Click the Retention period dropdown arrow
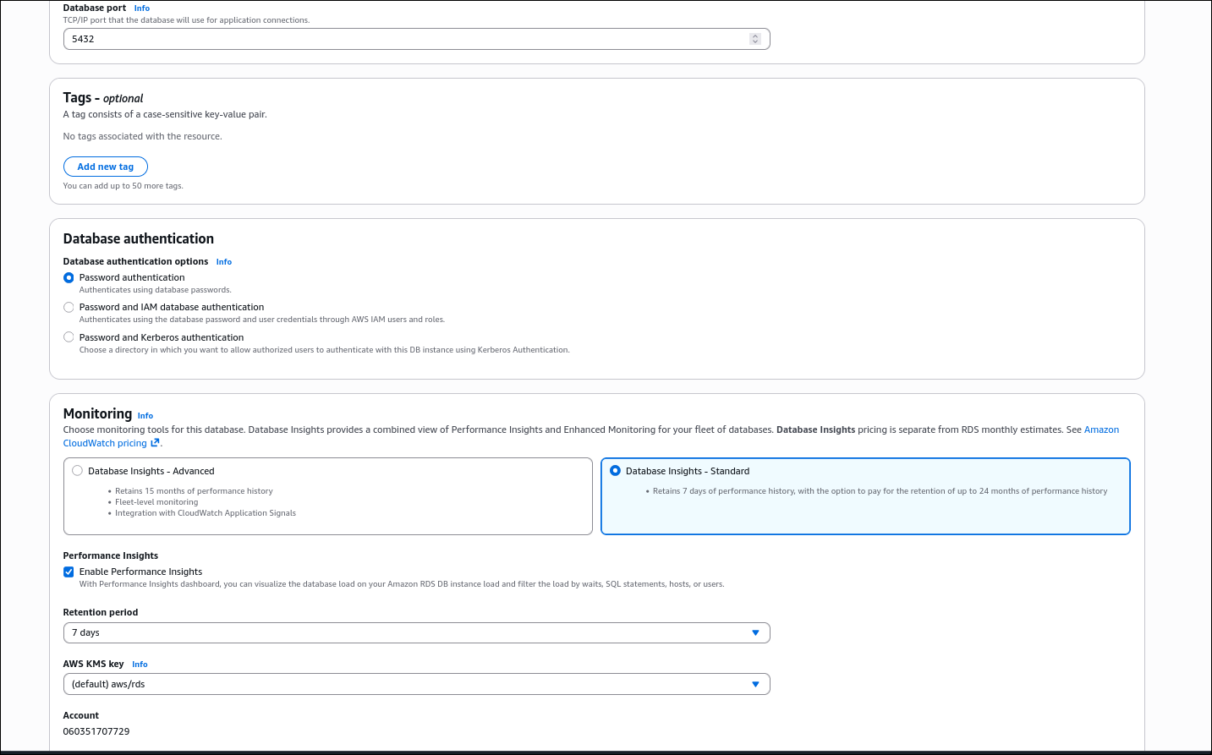 [754, 632]
